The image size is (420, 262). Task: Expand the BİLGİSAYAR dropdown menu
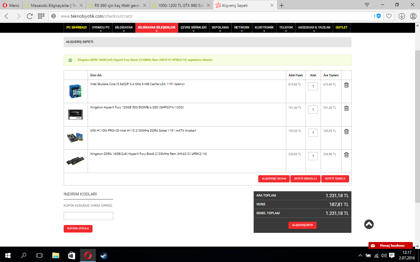(124, 28)
